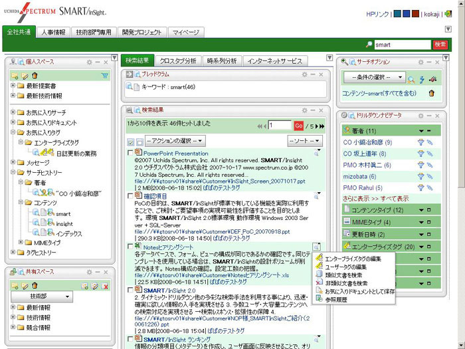Click the trash icon in 共有スペース toolbar
The height and width of the screenshot is (349, 465).
[x=35, y=285]
